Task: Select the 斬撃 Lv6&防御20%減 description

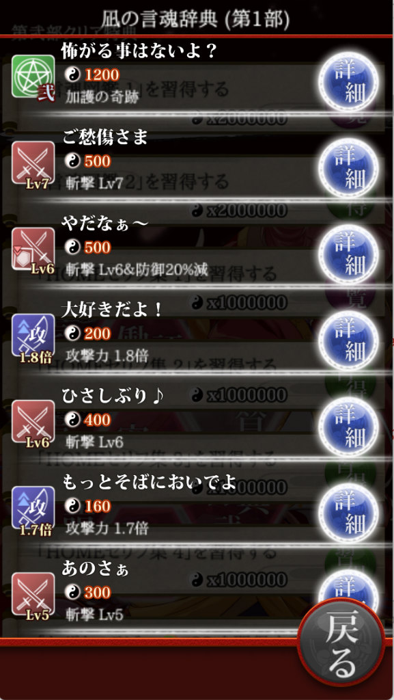Action: point(137,269)
